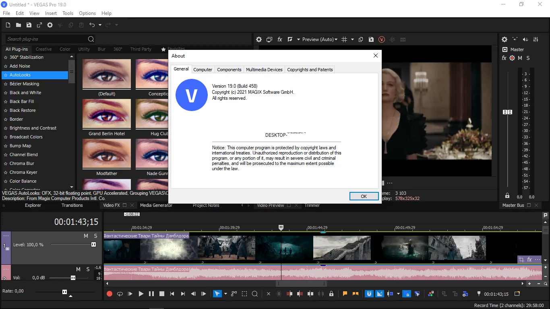The width and height of the screenshot is (550, 309).
Task: Open the File menu
Action: pos(6,13)
